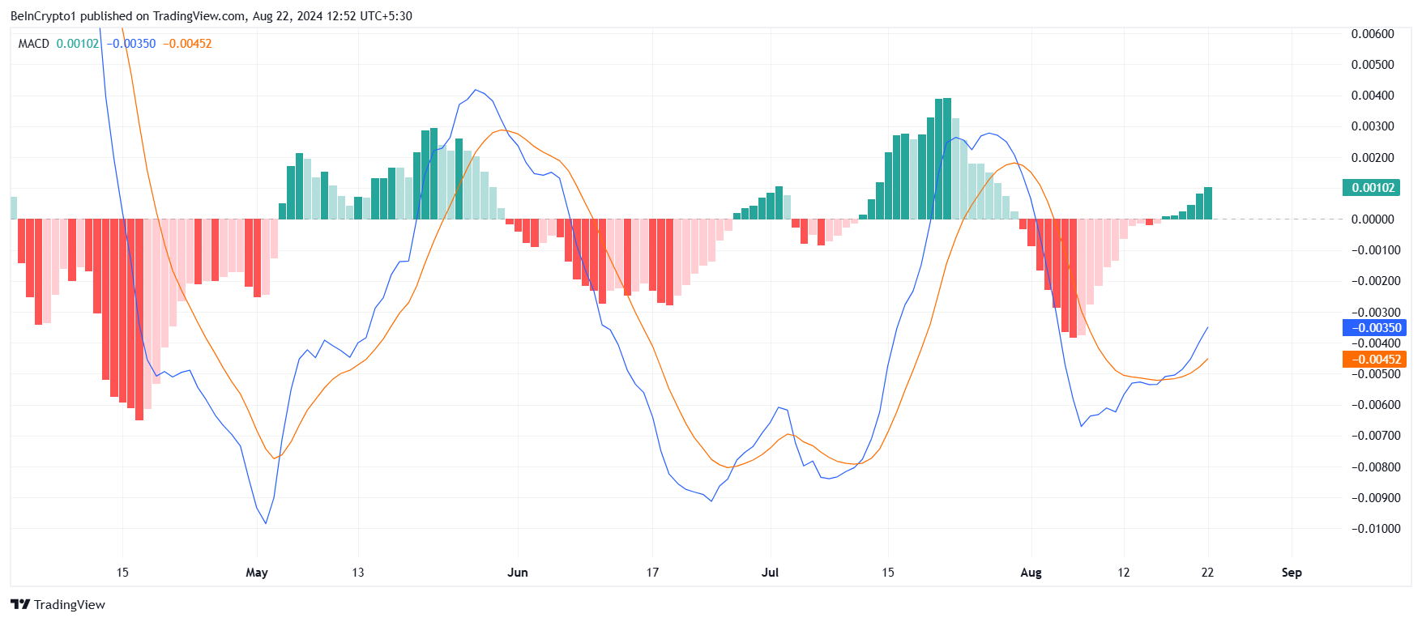Image resolution: width=1422 pixels, height=622 pixels.
Task: Click the May label on time axis
Action: click(256, 573)
